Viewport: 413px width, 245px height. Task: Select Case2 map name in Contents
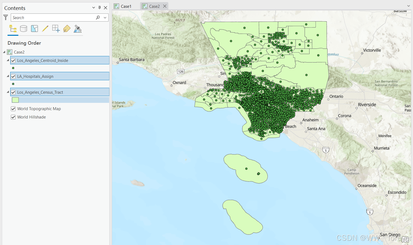[x=19, y=52]
